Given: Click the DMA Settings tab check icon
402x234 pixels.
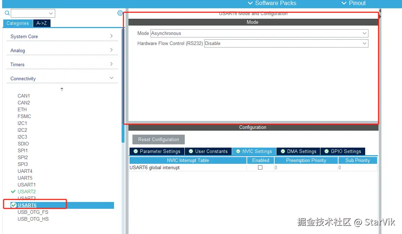Looking at the screenshot, I should [x=283, y=151].
